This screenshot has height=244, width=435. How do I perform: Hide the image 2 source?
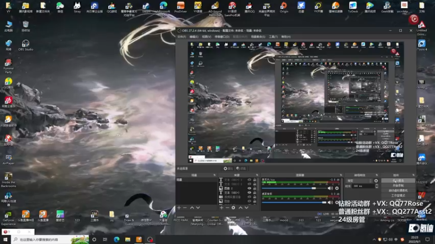tap(249, 188)
